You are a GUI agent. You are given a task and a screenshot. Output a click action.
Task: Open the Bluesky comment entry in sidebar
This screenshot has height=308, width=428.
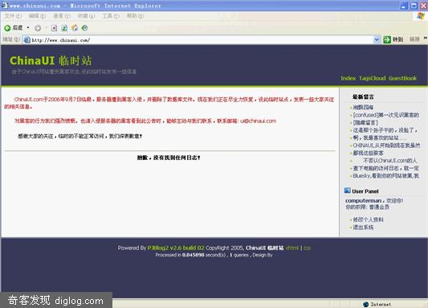point(385,176)
